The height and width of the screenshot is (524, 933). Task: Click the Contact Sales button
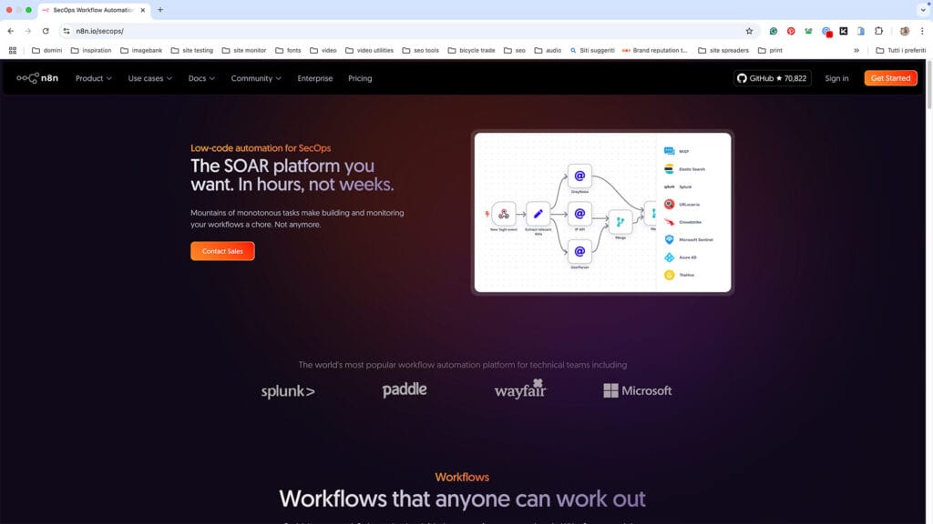(x=221, y=250)
